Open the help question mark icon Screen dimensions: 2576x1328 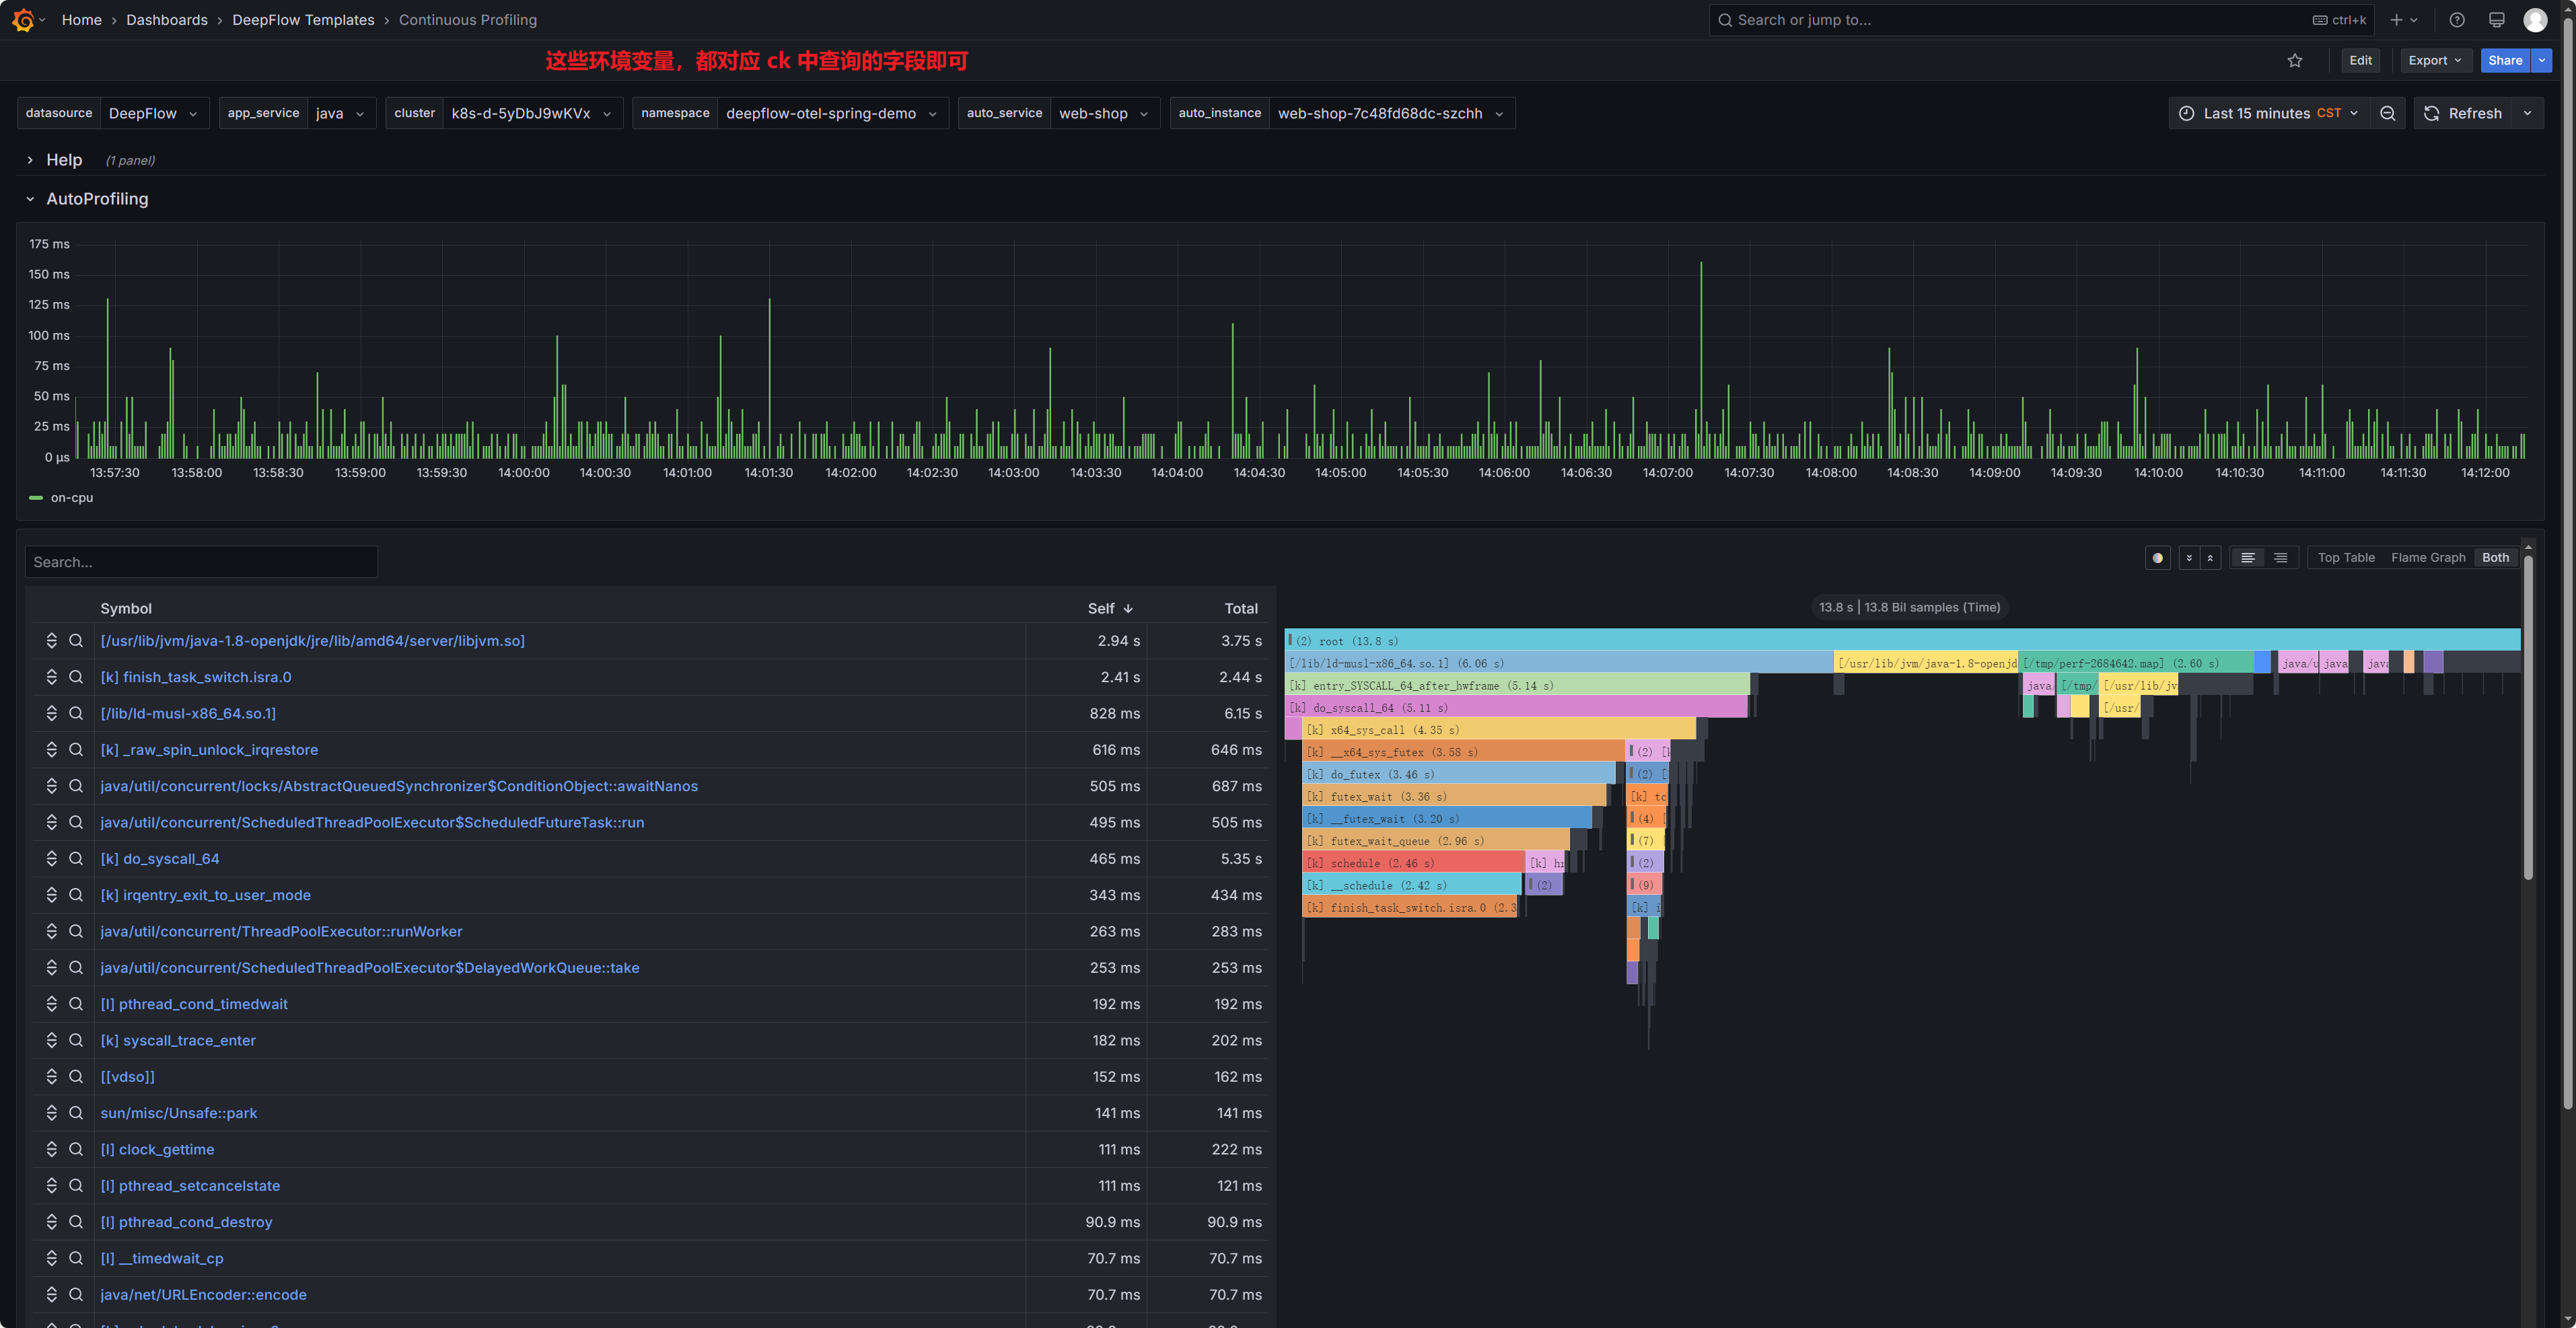[2456, 20]
